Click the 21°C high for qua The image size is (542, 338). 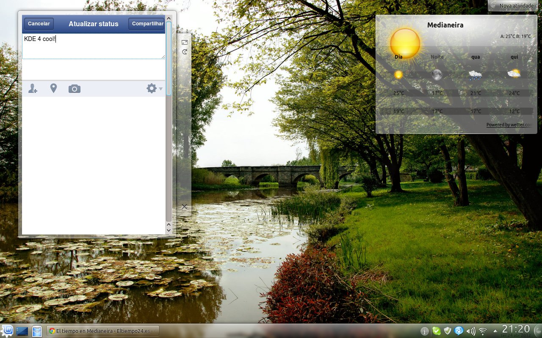[476, 93]
